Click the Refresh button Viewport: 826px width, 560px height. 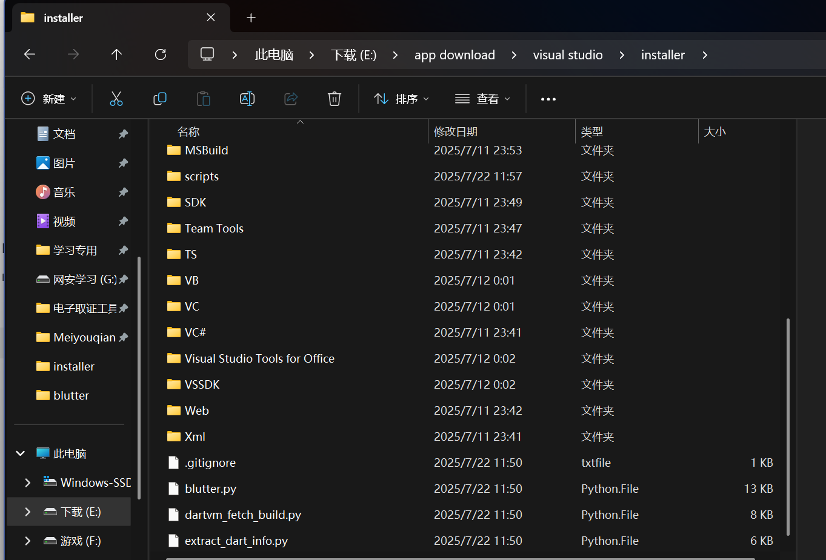(161, 54)
